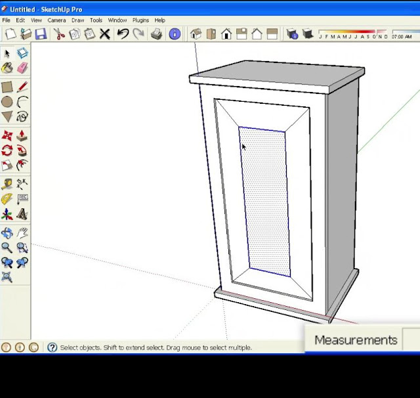Activate the Move tool
The image size is (420, 398).
7,135
